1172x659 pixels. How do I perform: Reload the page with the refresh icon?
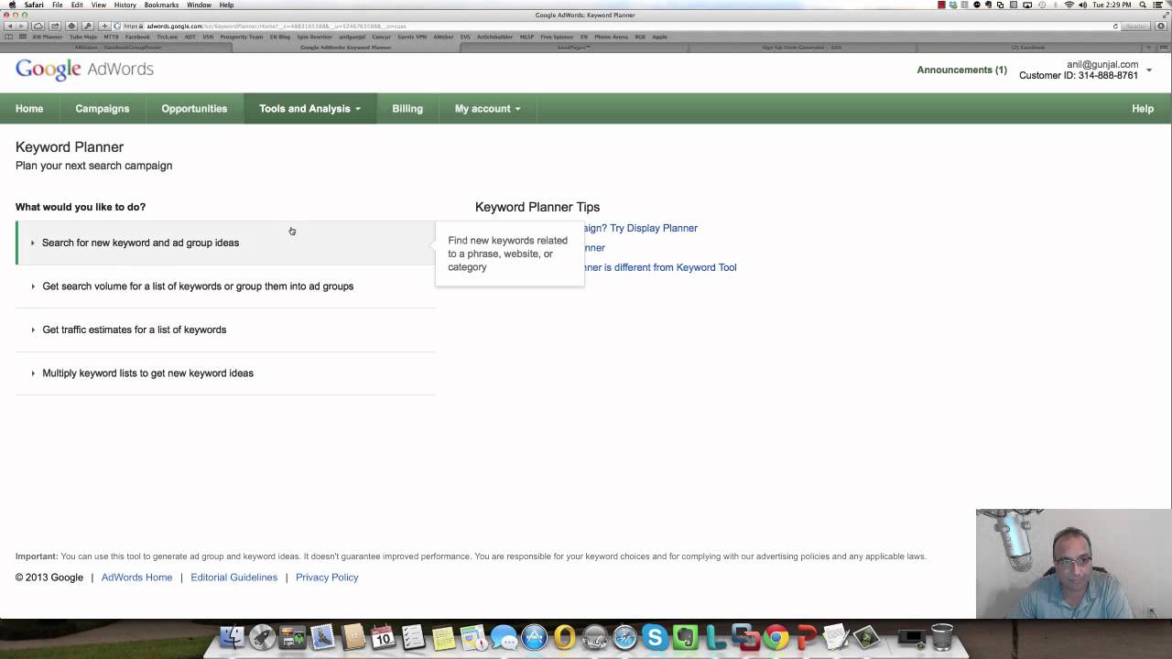(x=1115, y=26)
